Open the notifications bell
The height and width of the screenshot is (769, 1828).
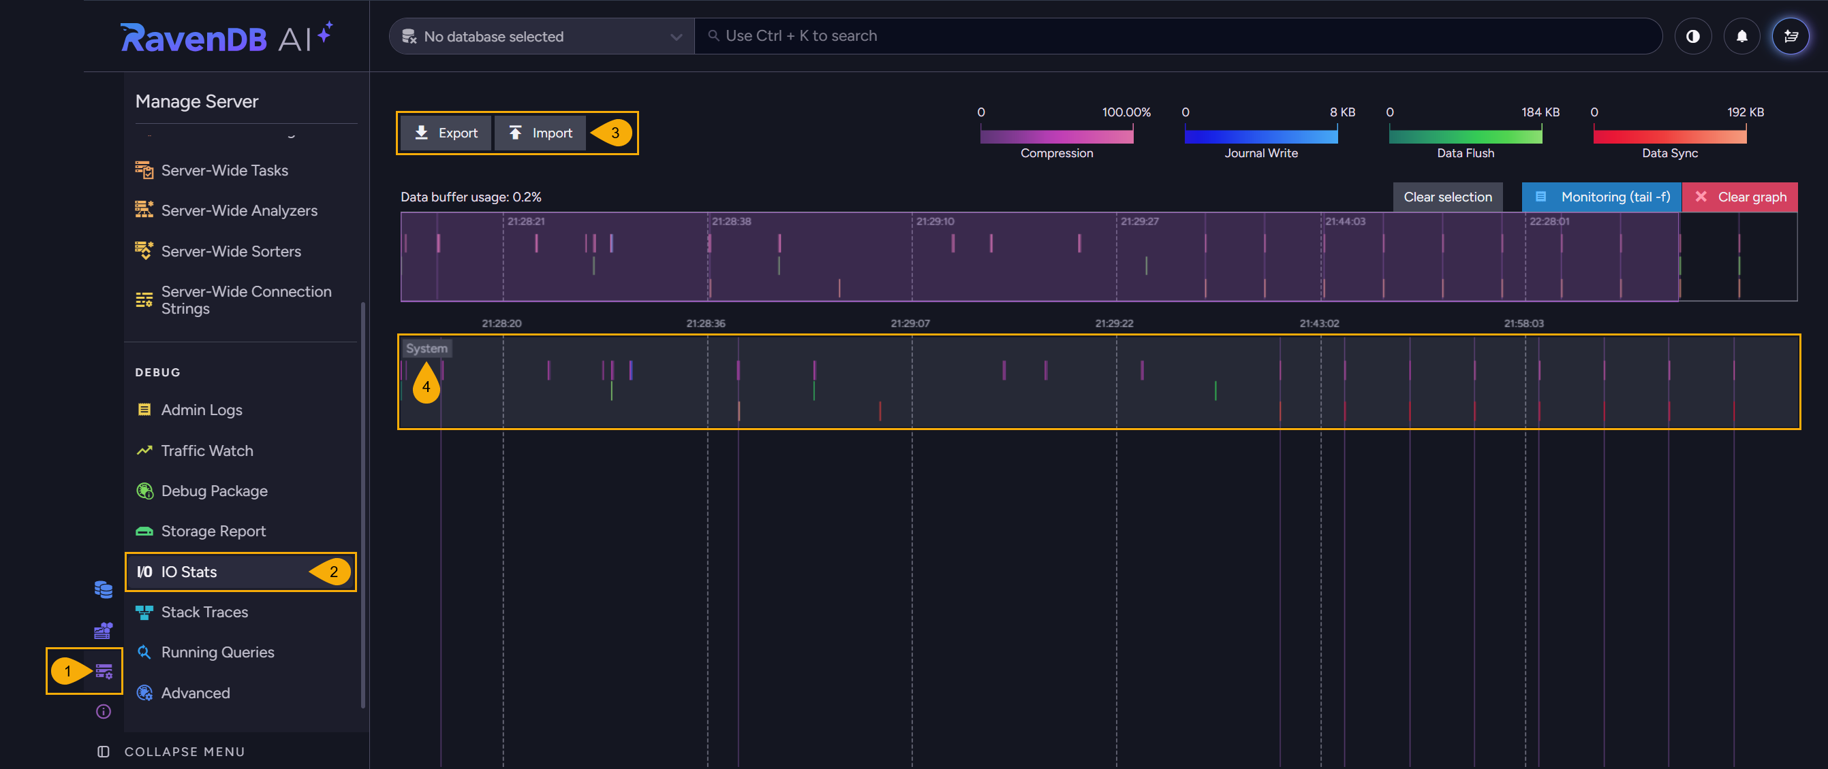point(1742,36)
